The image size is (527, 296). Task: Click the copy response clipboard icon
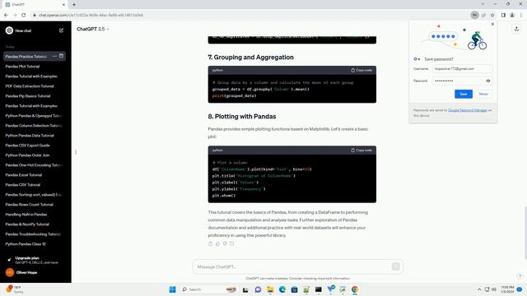[x=211, y=243]
